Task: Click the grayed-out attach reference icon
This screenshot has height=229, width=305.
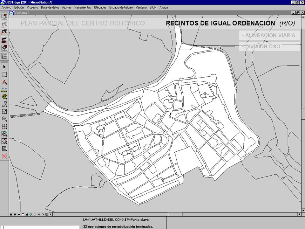Action: point(4,24)
